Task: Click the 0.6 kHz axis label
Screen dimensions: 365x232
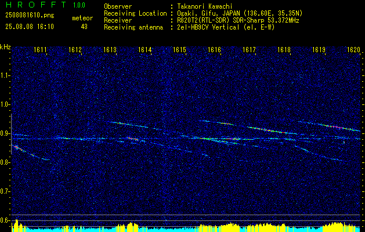Action: point(5,220)
